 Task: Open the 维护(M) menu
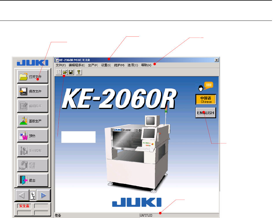click(x=119, y=65)
